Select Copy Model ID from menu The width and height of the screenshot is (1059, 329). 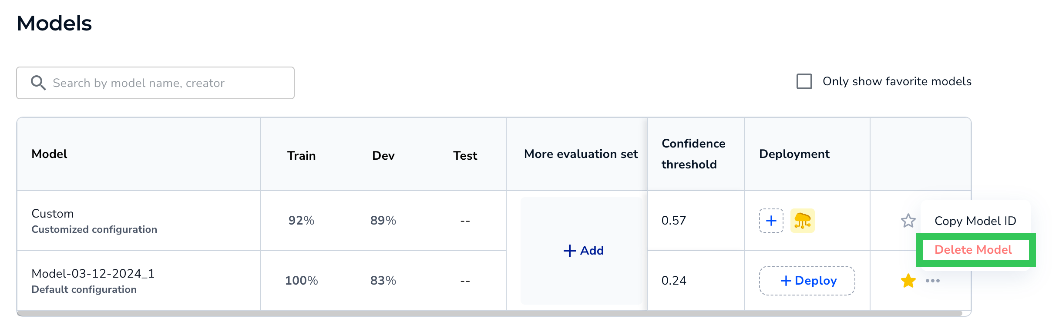[975, 221]
